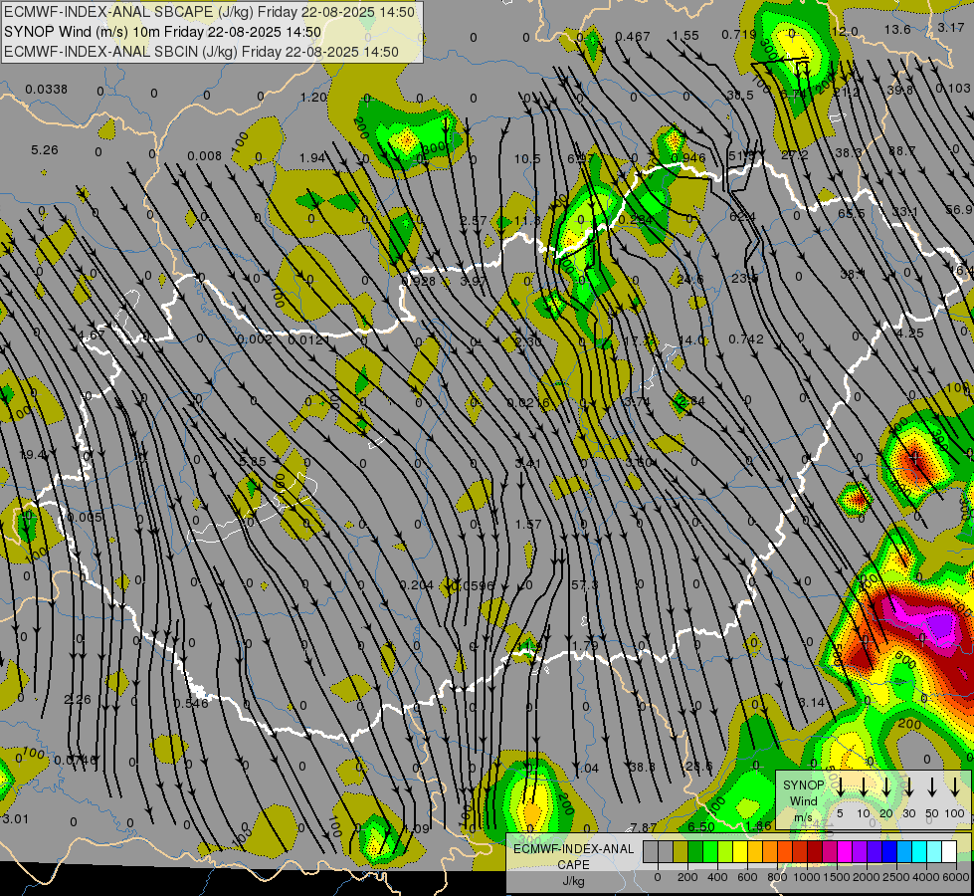The width and height of the screenshot is (974, 896).
Task: Click the 65.5 value on the map
Action: click(851, 213)
